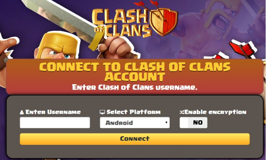This screenshot has height=160, width=266.
Task: Focus the Enter Username text field
Action: point(55,122)
